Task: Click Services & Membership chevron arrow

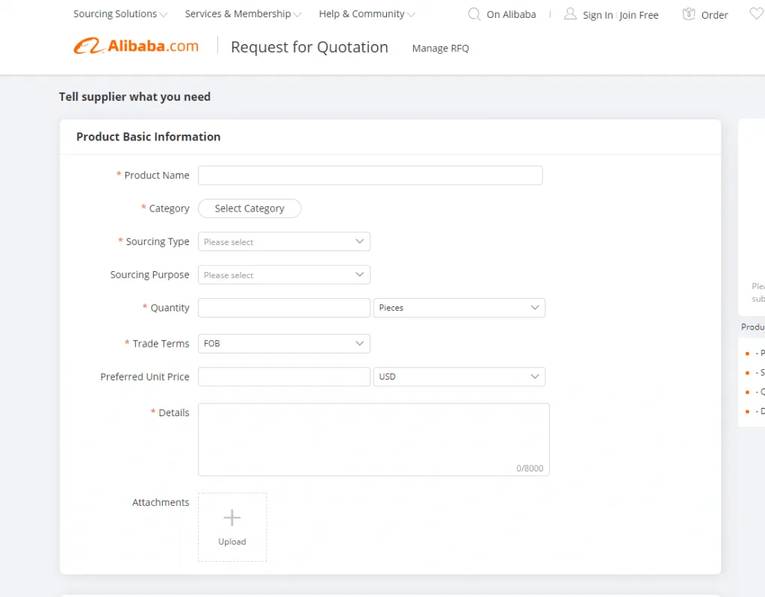Action: tap(297, 15)
